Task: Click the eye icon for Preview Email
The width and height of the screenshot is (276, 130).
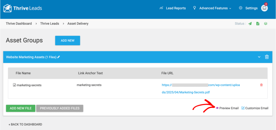Action: click(x=217, y=108)
